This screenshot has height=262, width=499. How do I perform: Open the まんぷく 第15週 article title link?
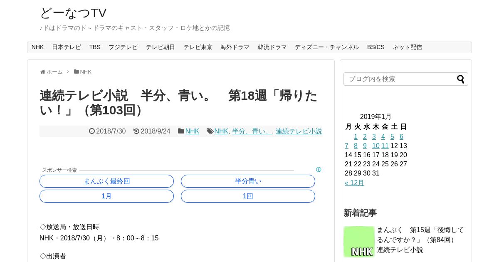point(420,240)
